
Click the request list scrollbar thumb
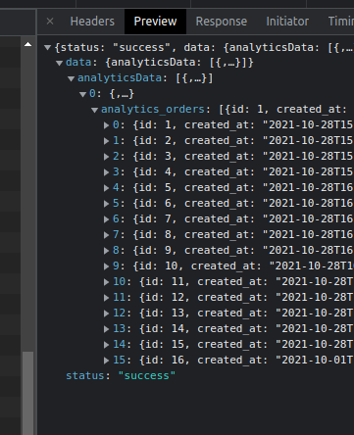(28, 393)
